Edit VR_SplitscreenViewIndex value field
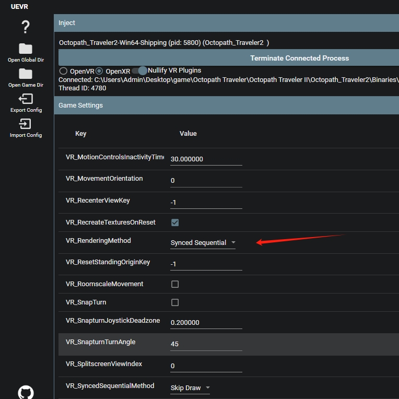The width and height of the screenshot is (399, 399). [206, 366]
